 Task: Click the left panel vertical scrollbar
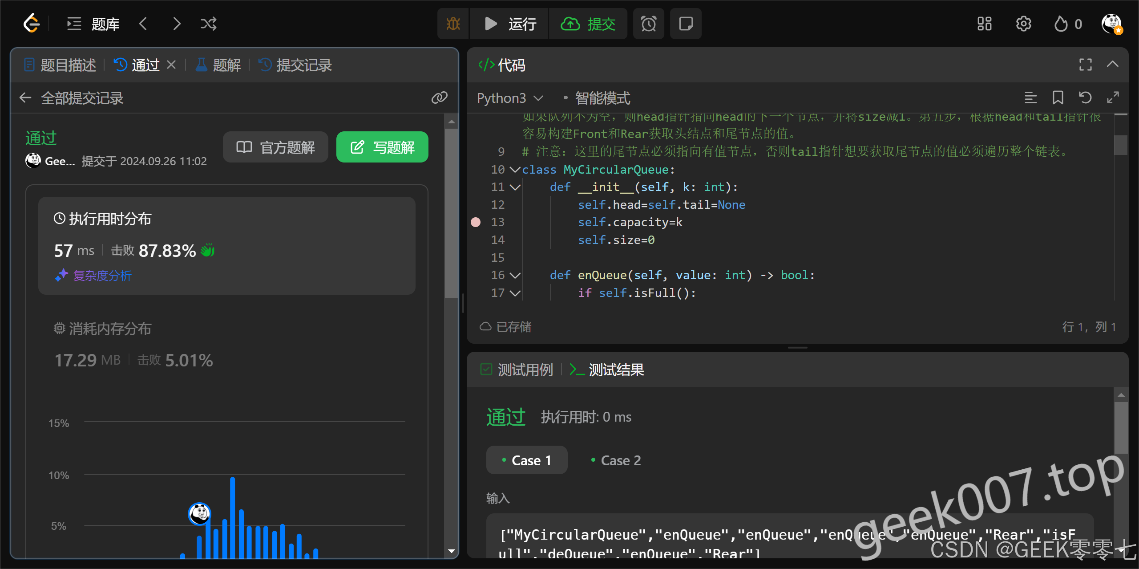tap(451, 214)
